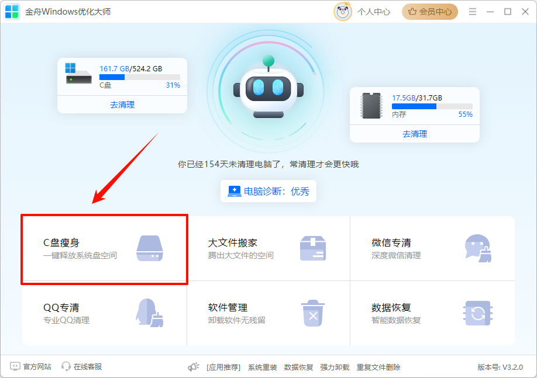Click 去清理 under the 内存 memory card
The height and width of the screenshot is (378, 537).
[414, 134]
